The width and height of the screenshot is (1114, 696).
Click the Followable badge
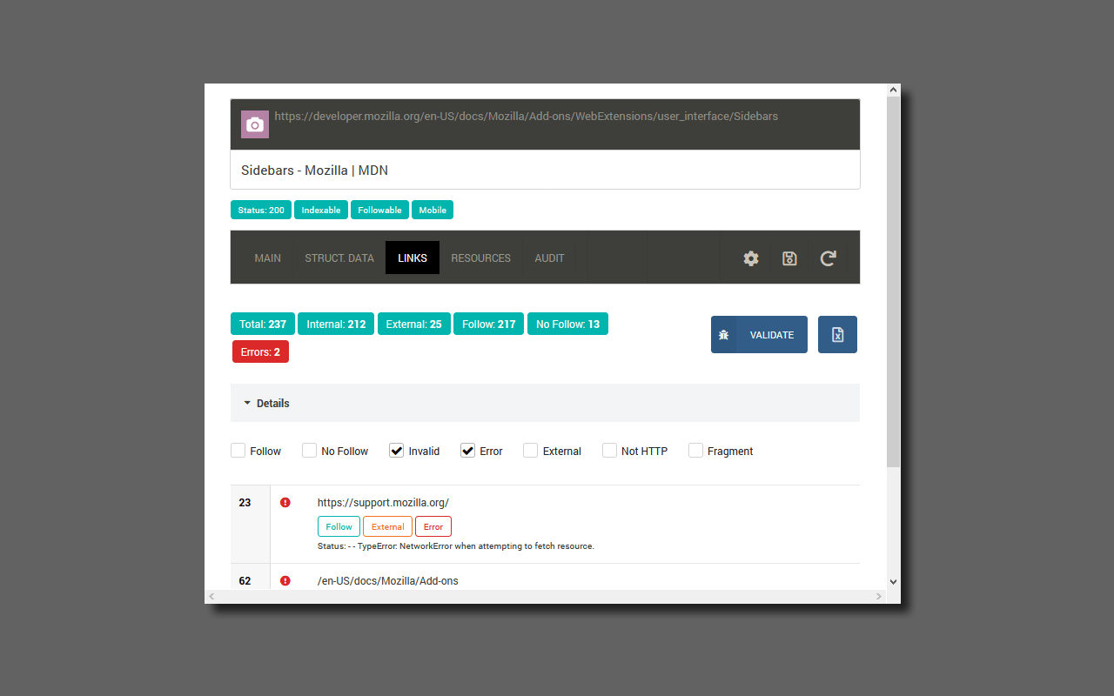point(380,210)
